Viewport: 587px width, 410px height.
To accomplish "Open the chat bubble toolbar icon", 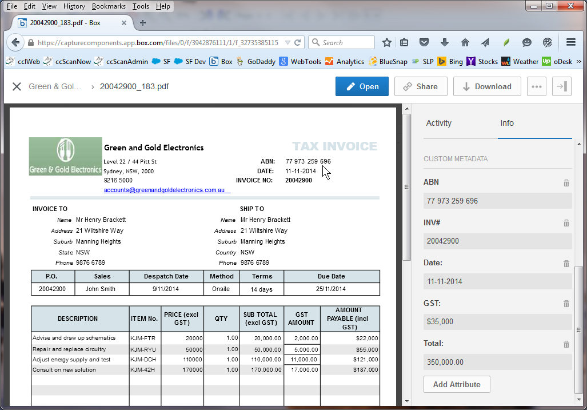I will 527,42.
